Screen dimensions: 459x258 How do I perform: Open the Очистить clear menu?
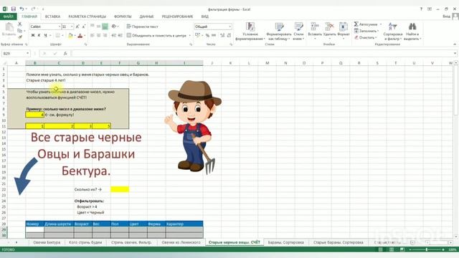coord(365,37)
